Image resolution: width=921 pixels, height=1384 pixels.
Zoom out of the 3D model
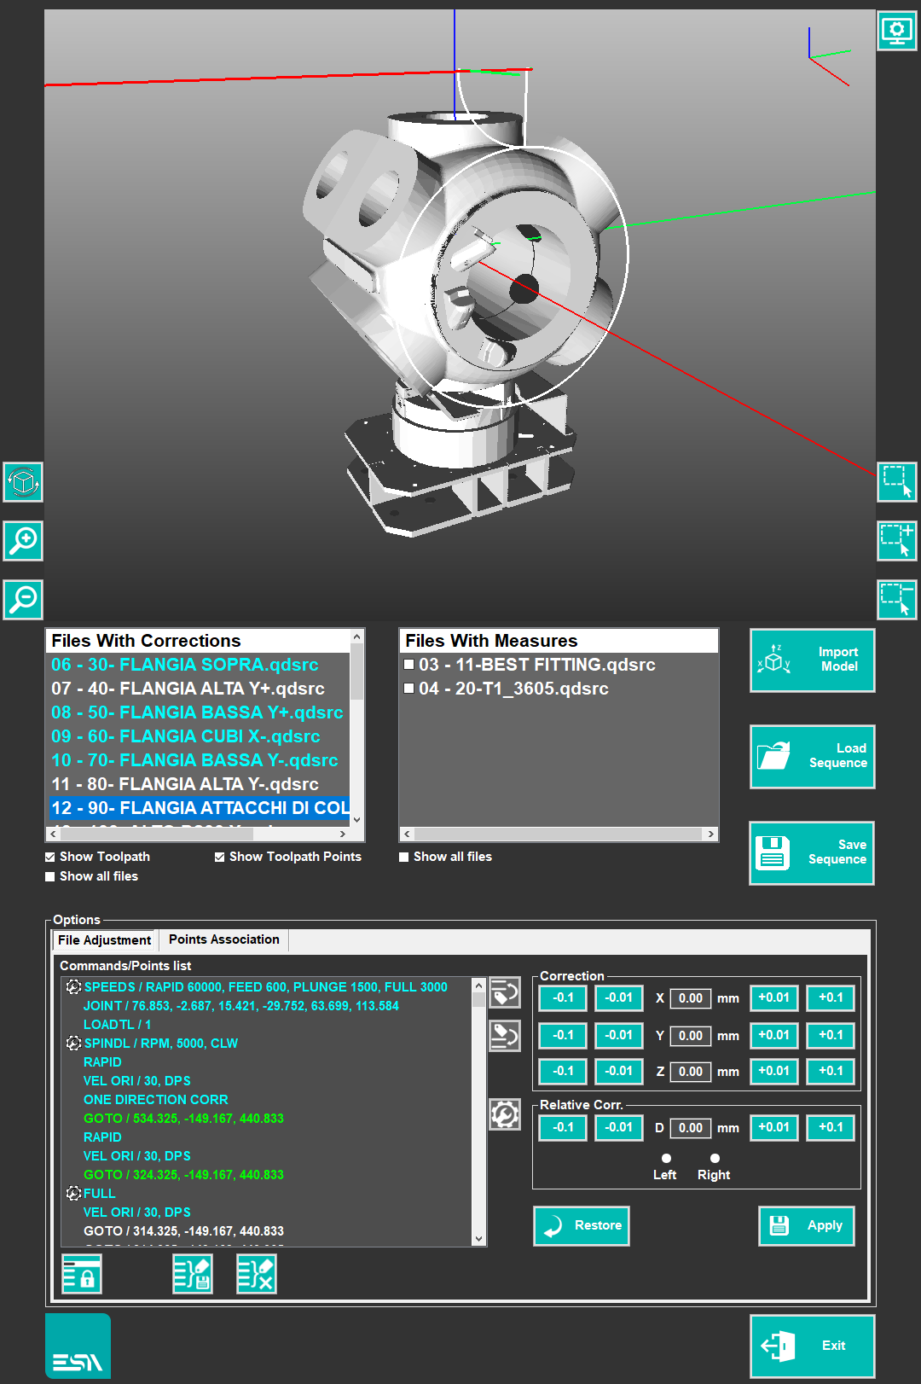click(23, 599)
